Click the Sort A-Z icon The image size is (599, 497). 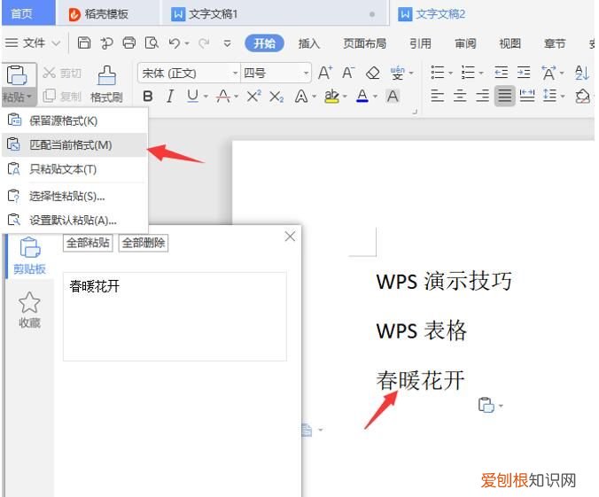tap(582, 73)
